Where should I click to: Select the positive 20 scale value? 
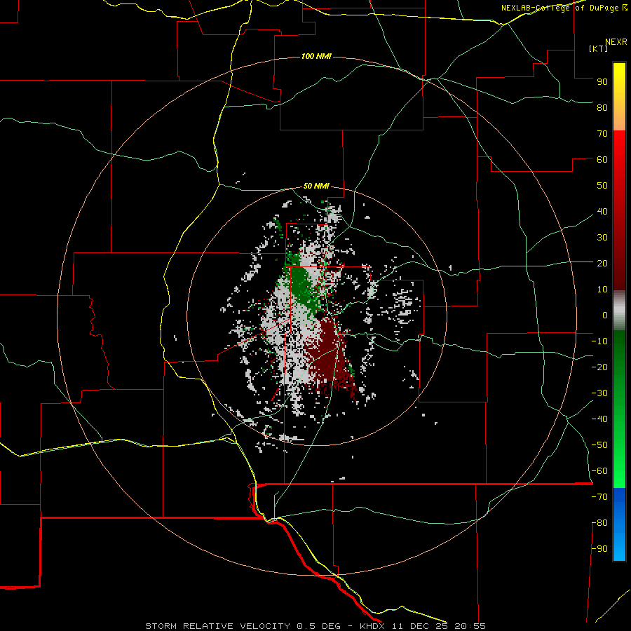[x=602, y=263]
